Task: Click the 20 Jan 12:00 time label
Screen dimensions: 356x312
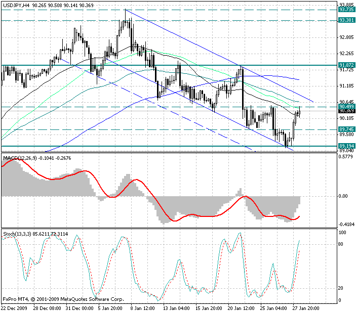Action: click(x=242, y=308)
